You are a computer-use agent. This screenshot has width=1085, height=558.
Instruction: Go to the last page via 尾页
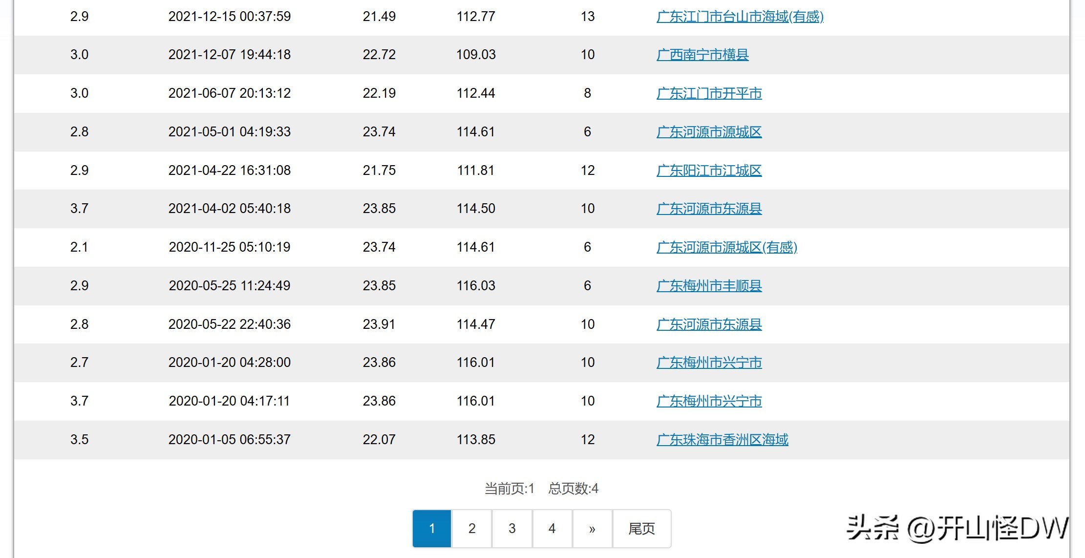click(641, 529)
